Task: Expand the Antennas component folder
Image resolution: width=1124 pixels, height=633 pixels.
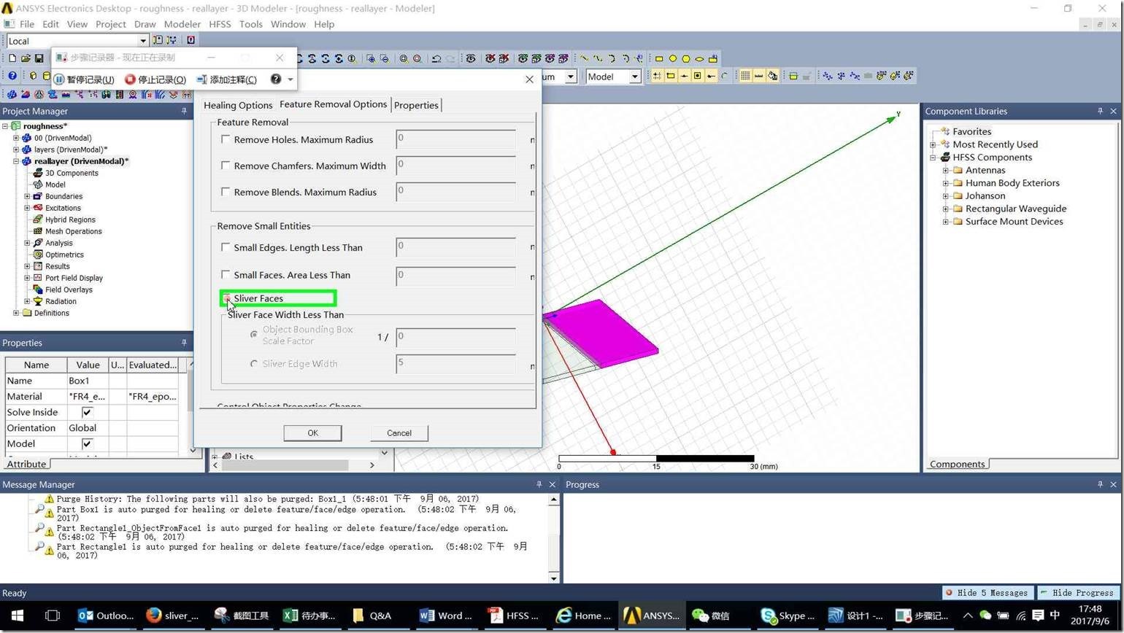Action: [x=946, y=170]
